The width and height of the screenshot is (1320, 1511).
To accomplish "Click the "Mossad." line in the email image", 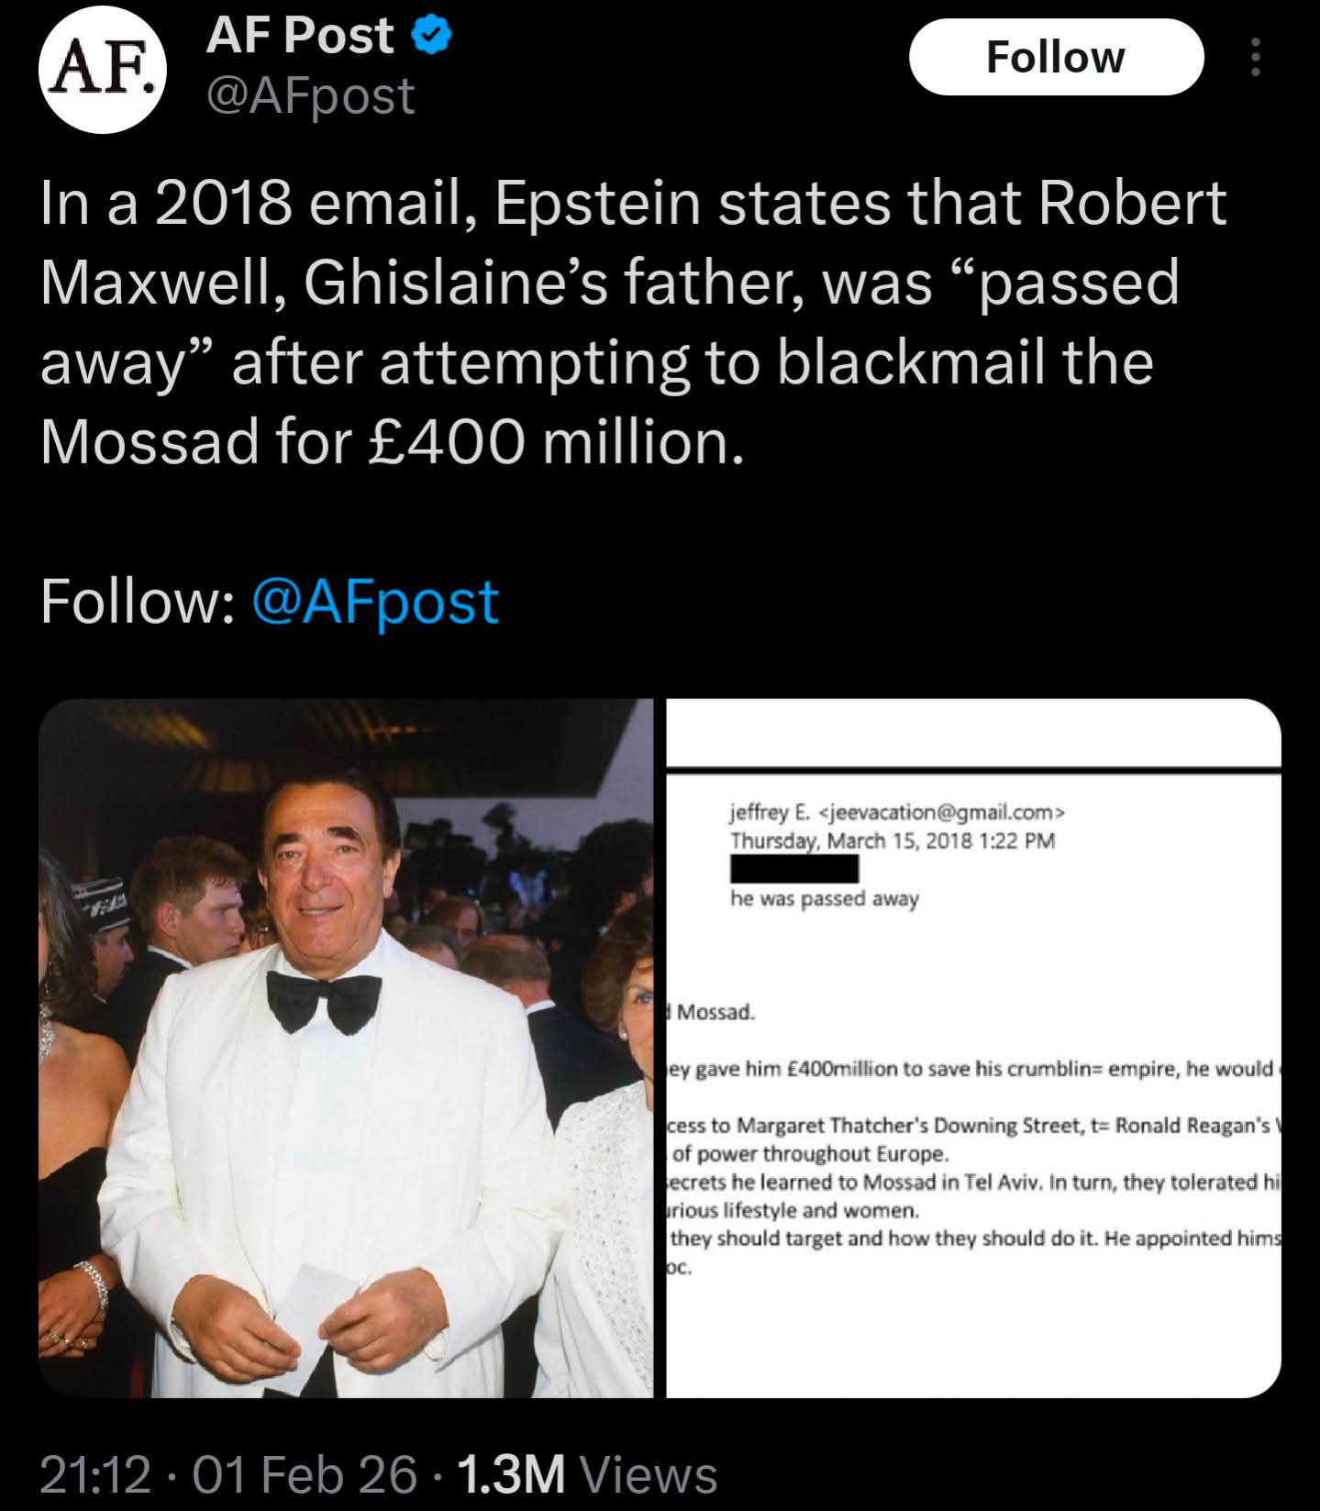I will [715, 1013].
